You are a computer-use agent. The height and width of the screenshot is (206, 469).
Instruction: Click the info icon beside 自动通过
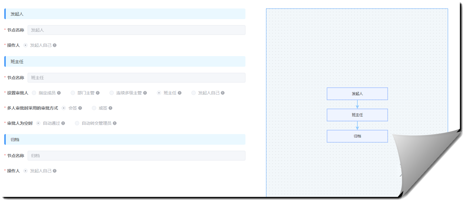tap(63, 123)
